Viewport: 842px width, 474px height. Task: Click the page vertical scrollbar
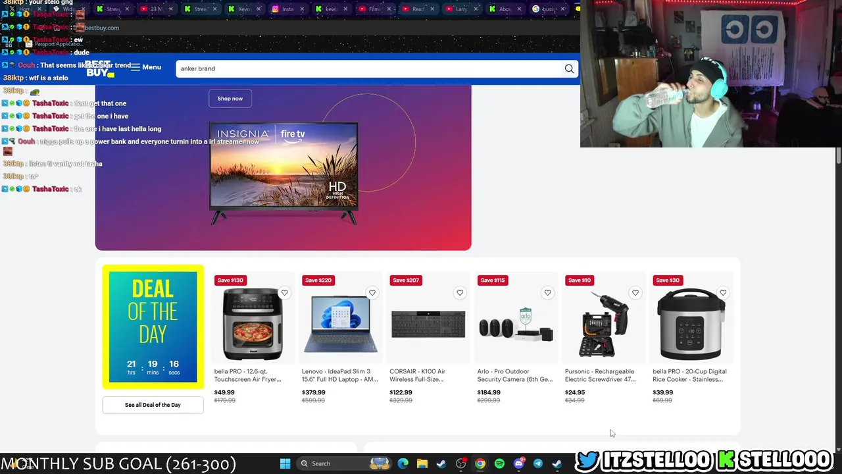click(838, 156)
